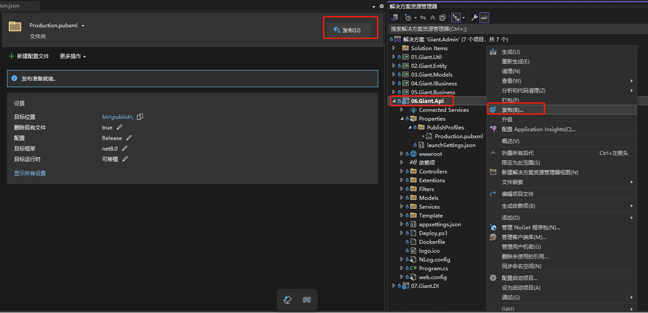Click pencil icon beside Release configuration
The height and width of the screenshot is (313, 648).
[x=129, y=138]
